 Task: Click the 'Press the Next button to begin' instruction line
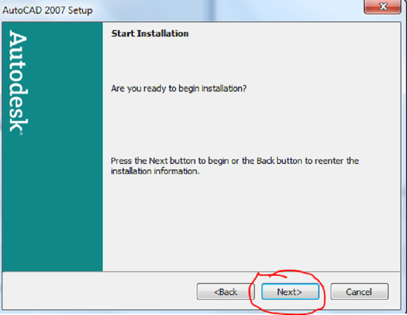click(x=235, y=161)
